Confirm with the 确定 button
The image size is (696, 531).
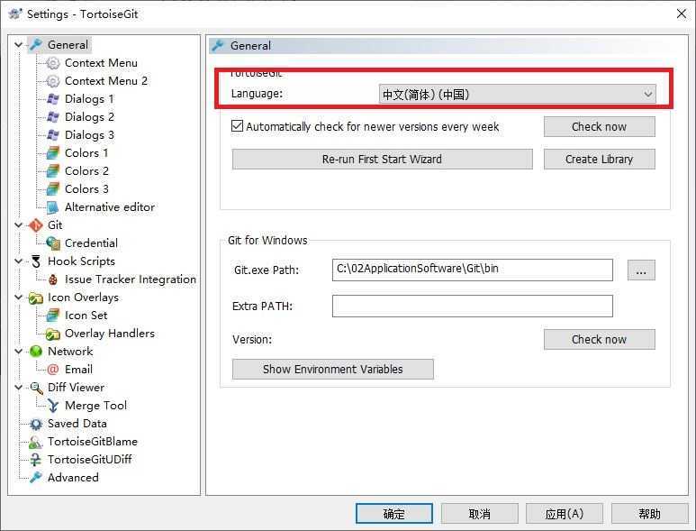[x=393, y=514]
